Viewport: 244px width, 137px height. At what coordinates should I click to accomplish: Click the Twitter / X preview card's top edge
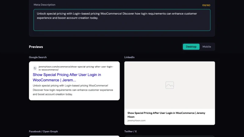point(170,136)
